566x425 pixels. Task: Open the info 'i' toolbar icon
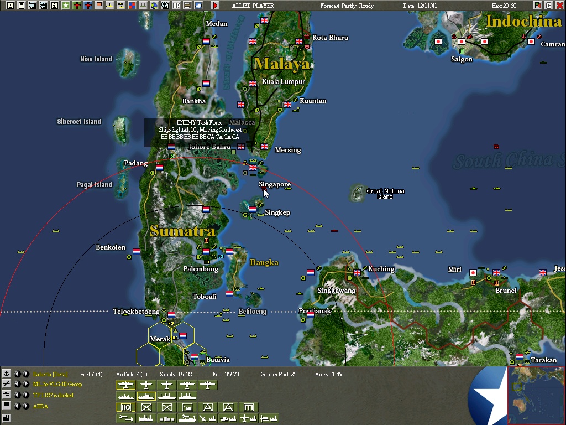[55, 6]
